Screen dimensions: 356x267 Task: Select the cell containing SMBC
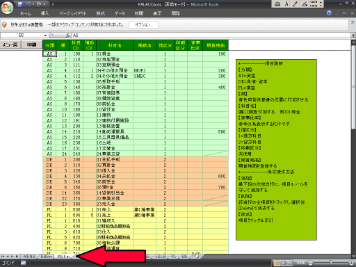click(145, 76)
